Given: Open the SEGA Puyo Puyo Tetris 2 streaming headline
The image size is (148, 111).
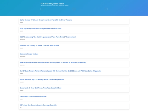Looking at the screenshot, I should click(48, 37).
